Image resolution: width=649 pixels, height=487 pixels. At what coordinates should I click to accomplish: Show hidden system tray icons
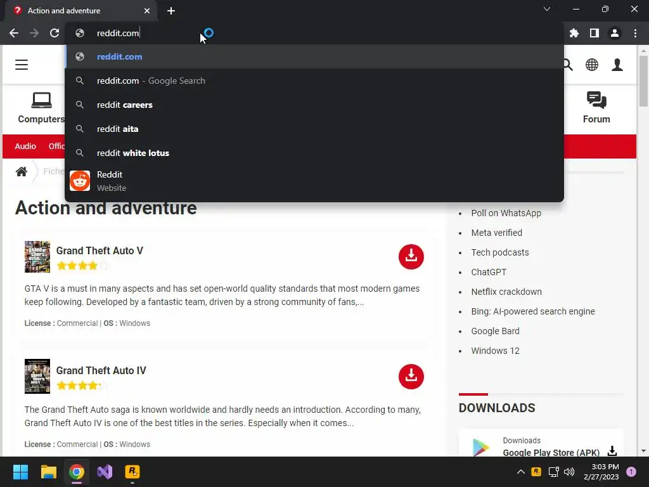521,472
